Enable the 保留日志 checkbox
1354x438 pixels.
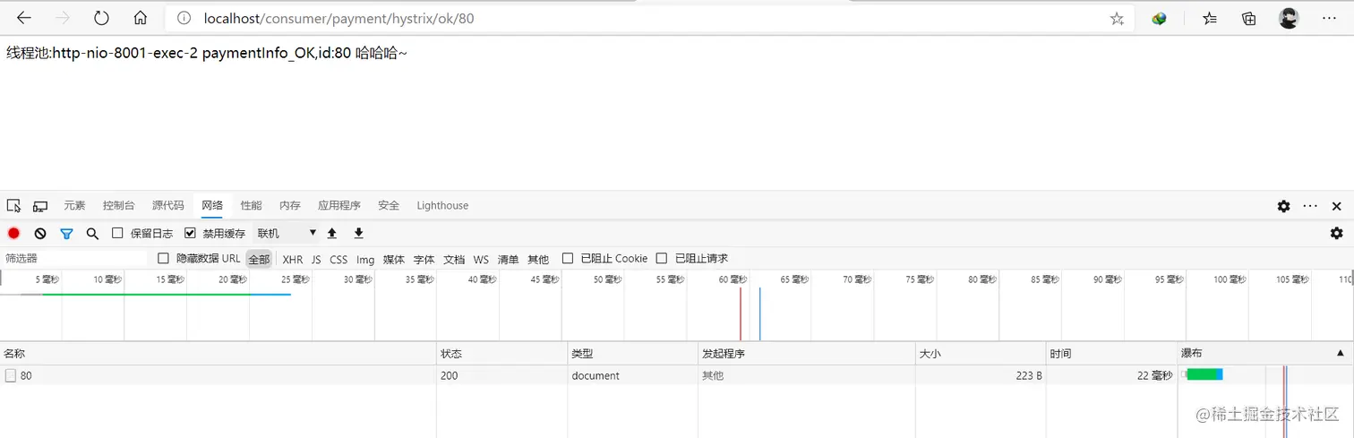pyautogui.click(x=117, y=233)
